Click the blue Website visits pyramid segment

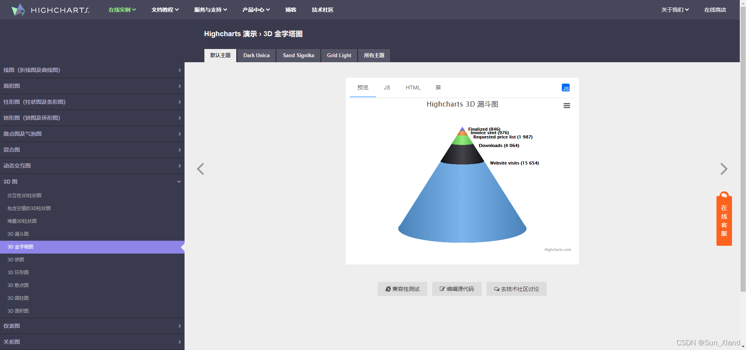click(462, 202)
